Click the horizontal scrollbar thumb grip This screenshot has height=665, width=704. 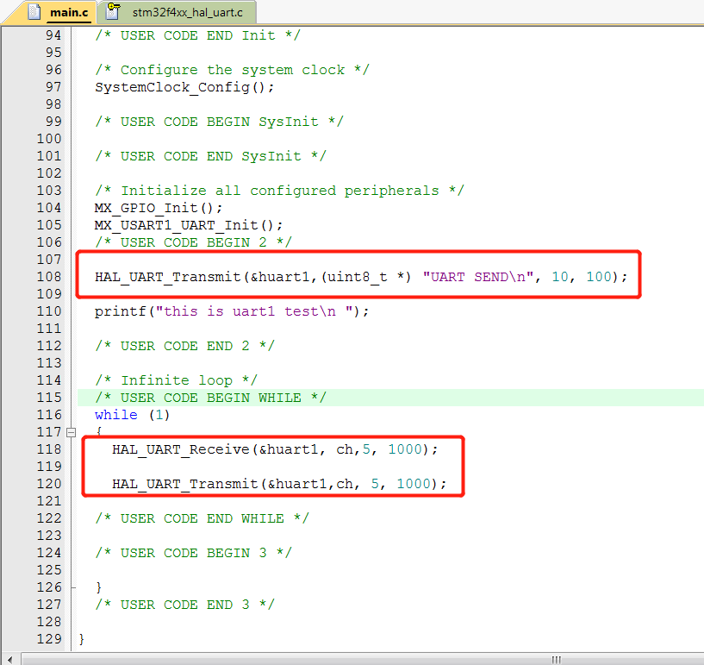point(556,660)
